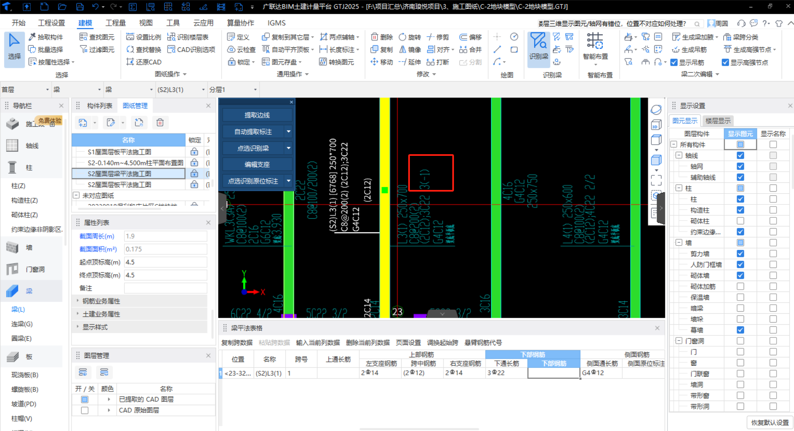The image size is (794, 431).
Task: Click the 偏移 tool
Action: click(x=471, y=37)
